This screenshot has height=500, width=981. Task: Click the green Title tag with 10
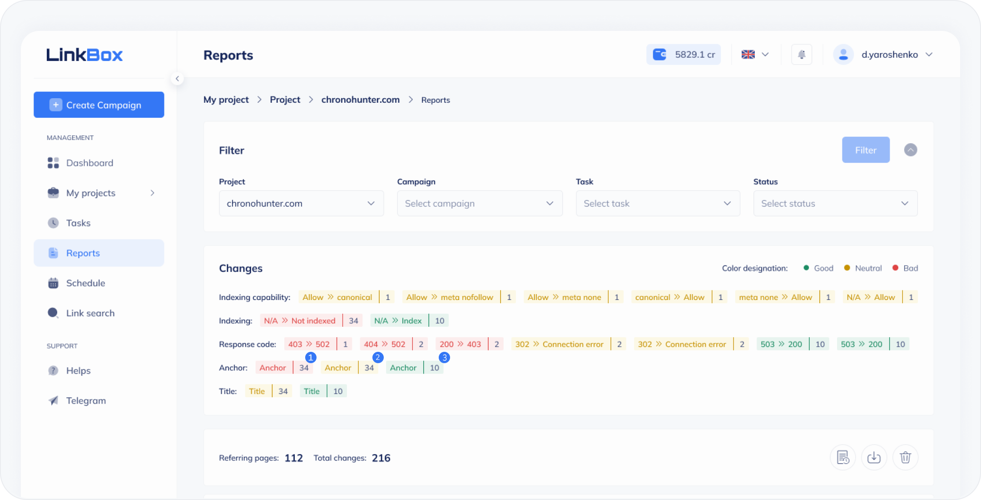323,391
